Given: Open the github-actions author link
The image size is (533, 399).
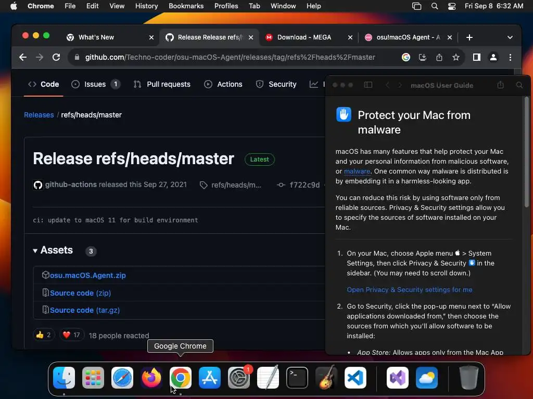Looking at the screenshot, I should (x=71, y=184).
